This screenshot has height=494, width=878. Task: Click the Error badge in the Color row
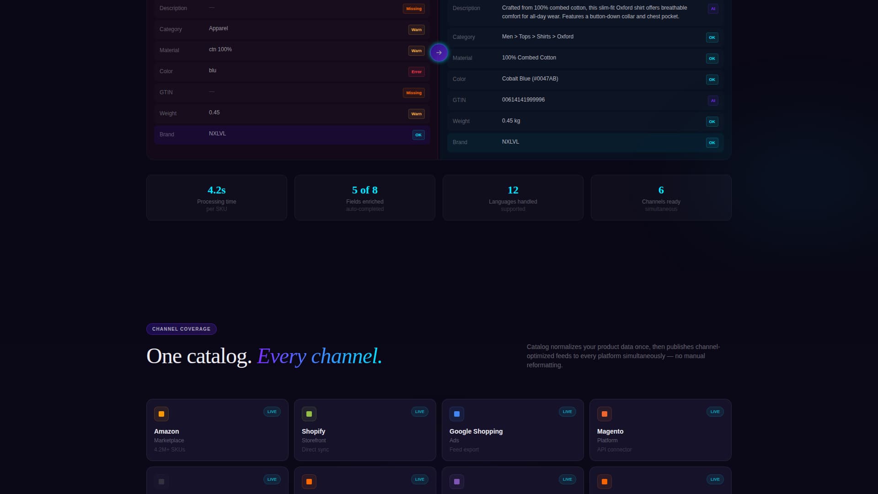(x=417, y=72)
